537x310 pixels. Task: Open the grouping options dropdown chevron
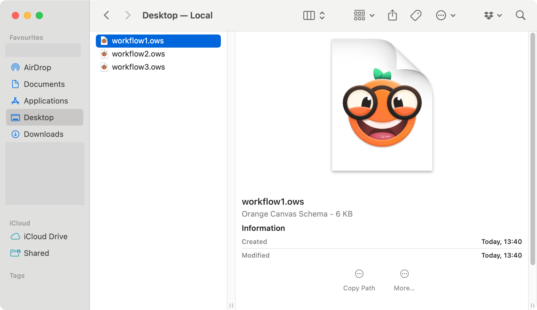coord(371,15)
